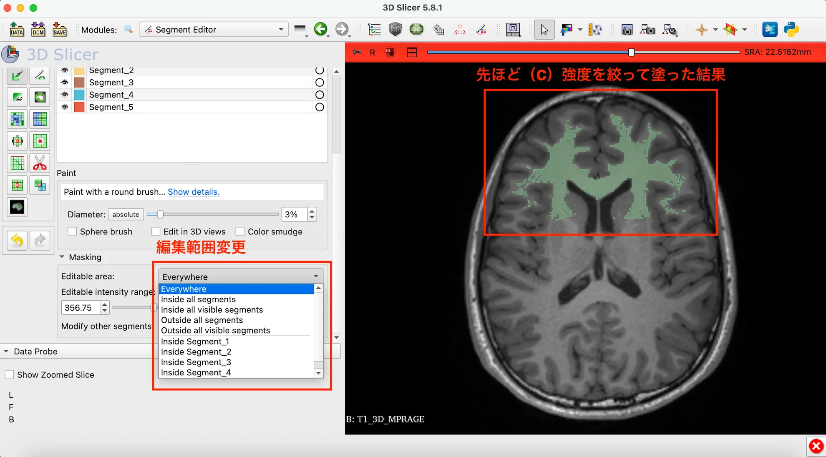Click the Undo arrow in Segment Editor
The height and width of the screenshot is (457, 826).
(16, 240)
